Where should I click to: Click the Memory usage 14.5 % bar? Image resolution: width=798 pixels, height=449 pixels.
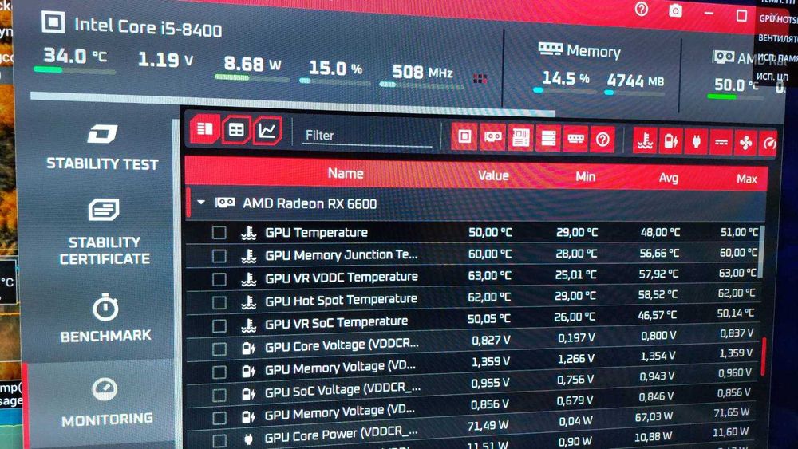tap(564, 91)
